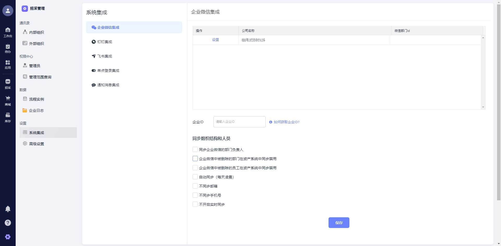The height and width of the screenshot is (246, 501).
Task: Click table scrollbar up arrow
Action: click(483, 38)
